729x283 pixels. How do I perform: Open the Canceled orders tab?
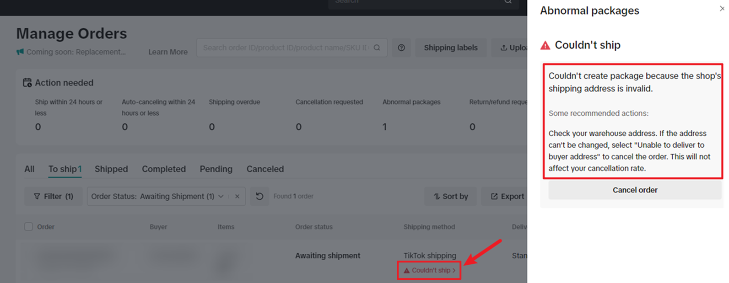[265, 169]
